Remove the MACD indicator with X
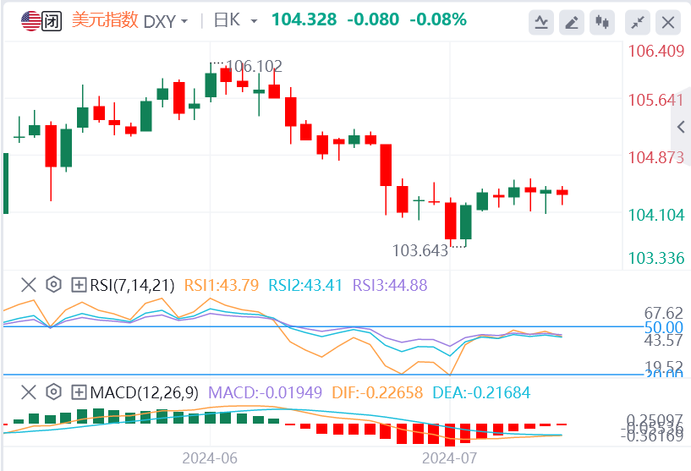This screenshot has width=691, height=471. coord(29,392)
